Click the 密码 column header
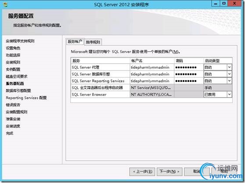Image resolution: width=245 pixels, height=183 pixels. [x=189, y=61]
